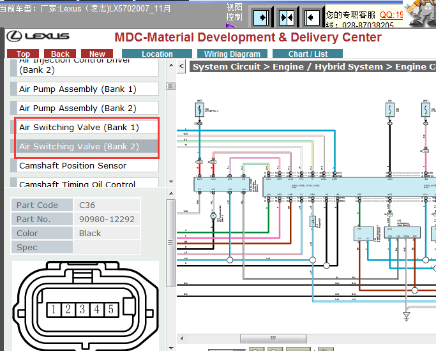Click the red Back button
The width and height of the screenshot is (436, 351).
(60, 54)
